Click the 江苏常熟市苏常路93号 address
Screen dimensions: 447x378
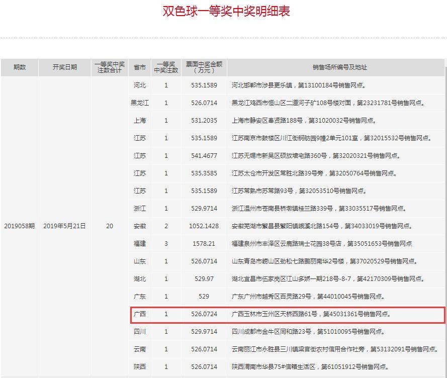click(299, 191)
